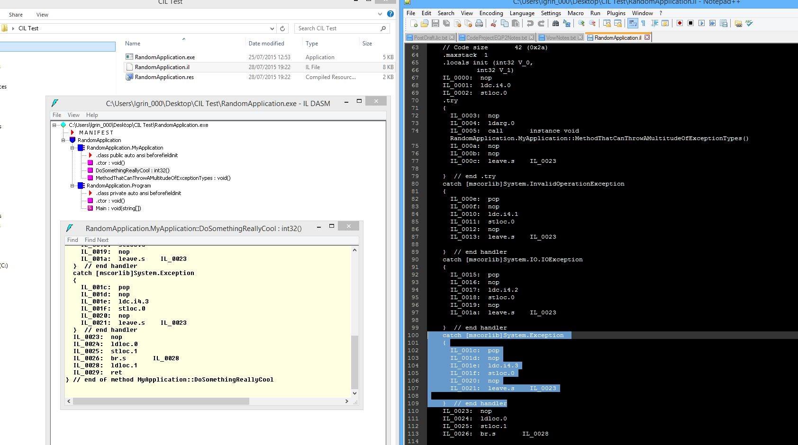Click the Date modified column header
798x445 pixels.
[266, 44]
